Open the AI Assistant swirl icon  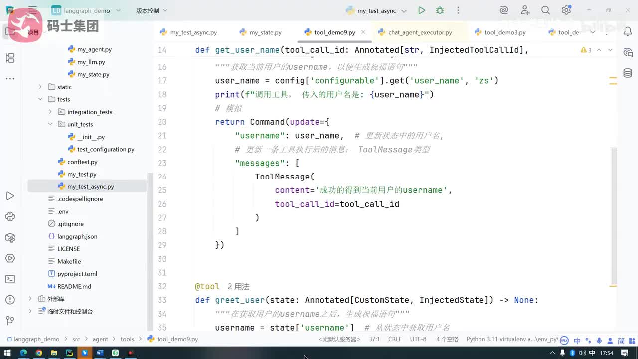point(504,10)
